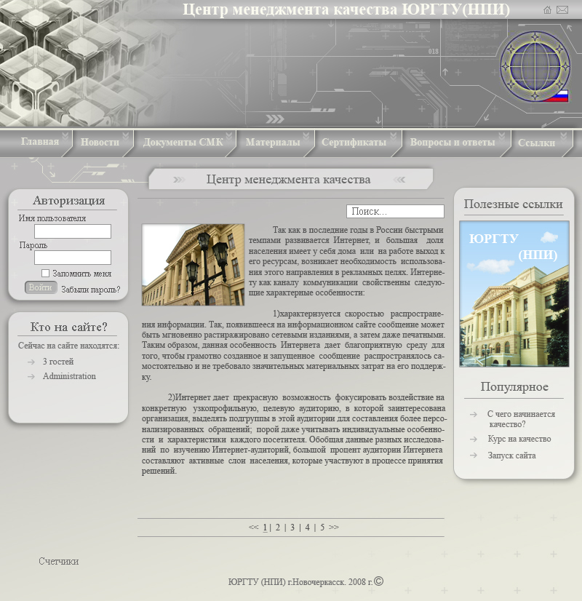Screen dimensions: 582x601
Task: Click the 'Administration' list entry
Action: pos(69,376)
